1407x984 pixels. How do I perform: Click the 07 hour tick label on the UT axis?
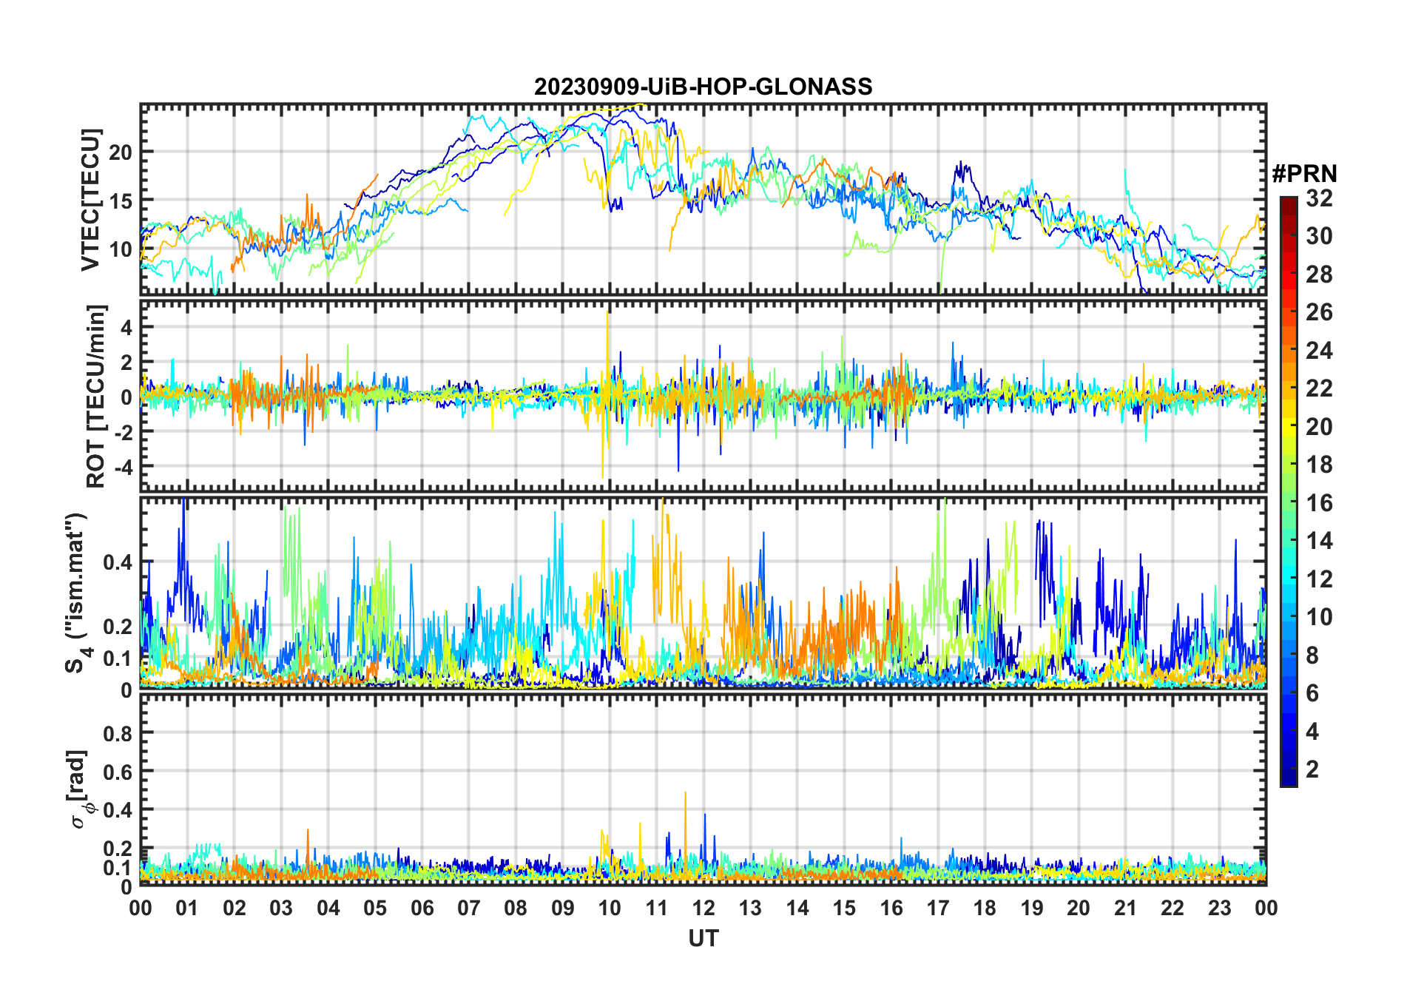pos(469,908)
